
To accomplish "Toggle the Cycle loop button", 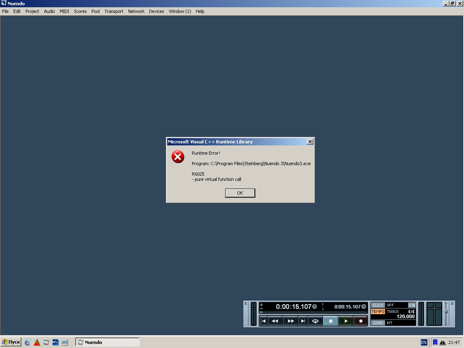I will point(315,321).
